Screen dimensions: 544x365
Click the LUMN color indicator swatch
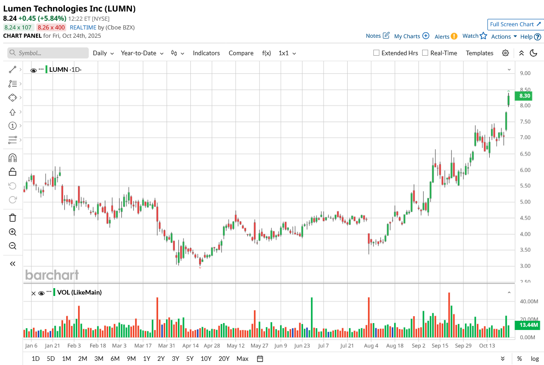click(46, 69)
